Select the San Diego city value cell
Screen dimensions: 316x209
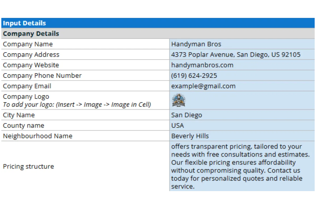click(x=242, y=115)
